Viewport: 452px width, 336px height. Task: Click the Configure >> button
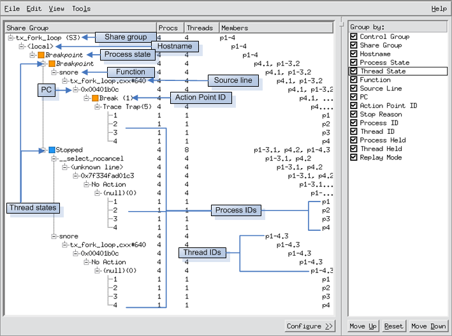(x=310, y=326)
